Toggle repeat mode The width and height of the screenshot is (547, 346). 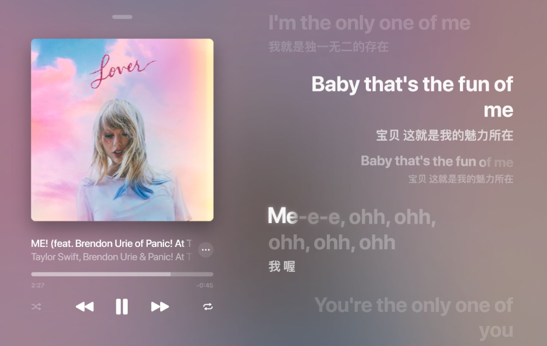[208, 306]
